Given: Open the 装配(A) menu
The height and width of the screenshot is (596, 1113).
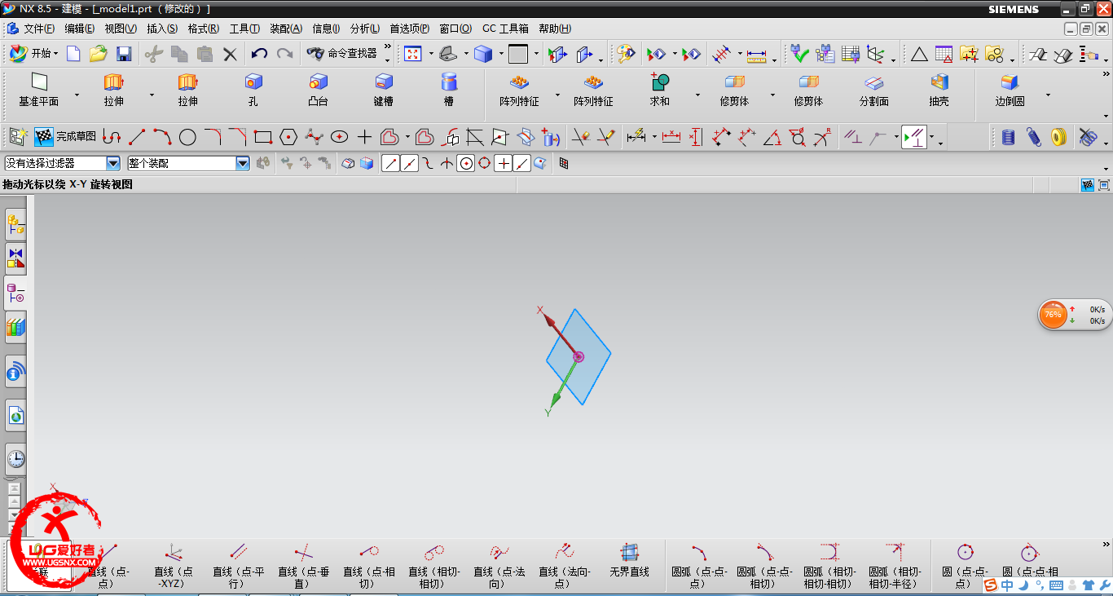Looking at the screenshot, I should 286,29.
